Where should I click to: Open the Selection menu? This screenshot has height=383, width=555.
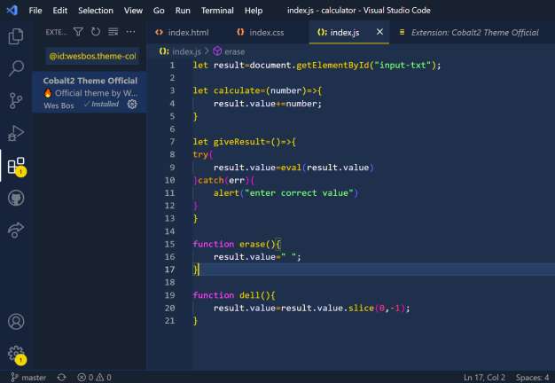tap(96, 11)
